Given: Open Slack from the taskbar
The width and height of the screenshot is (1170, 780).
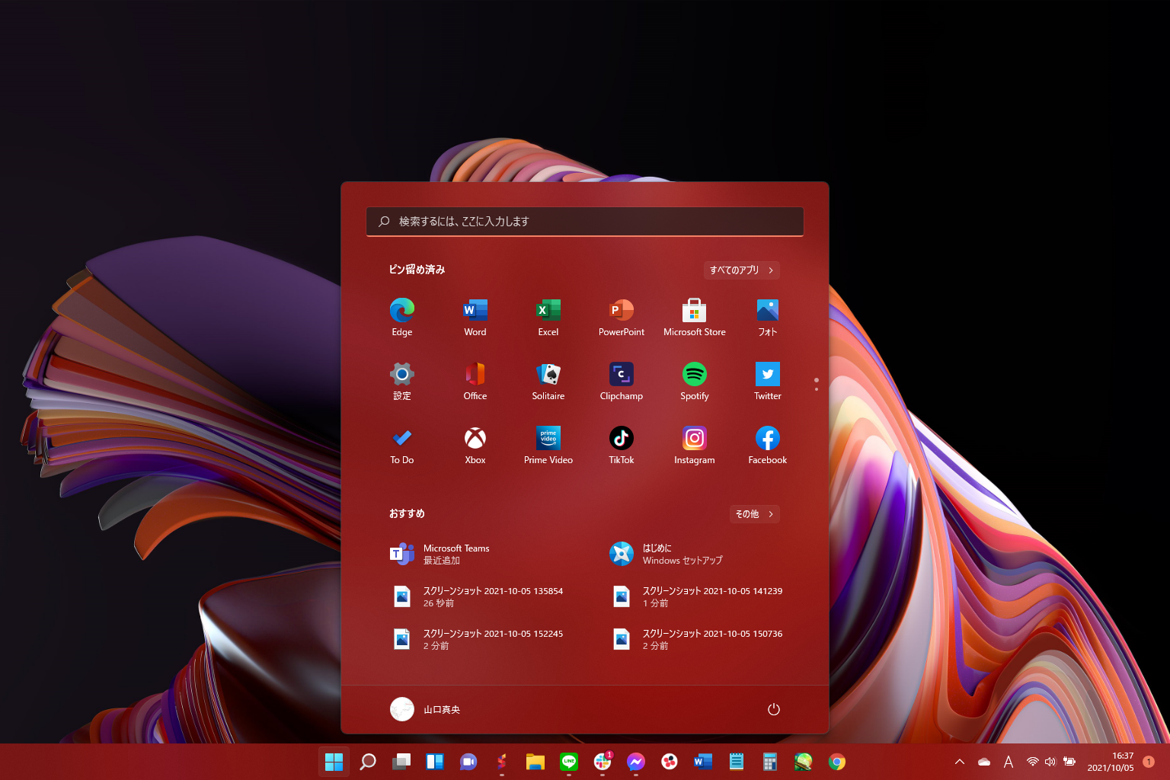Looking at the screenshot, I should (x=602, y=761).
